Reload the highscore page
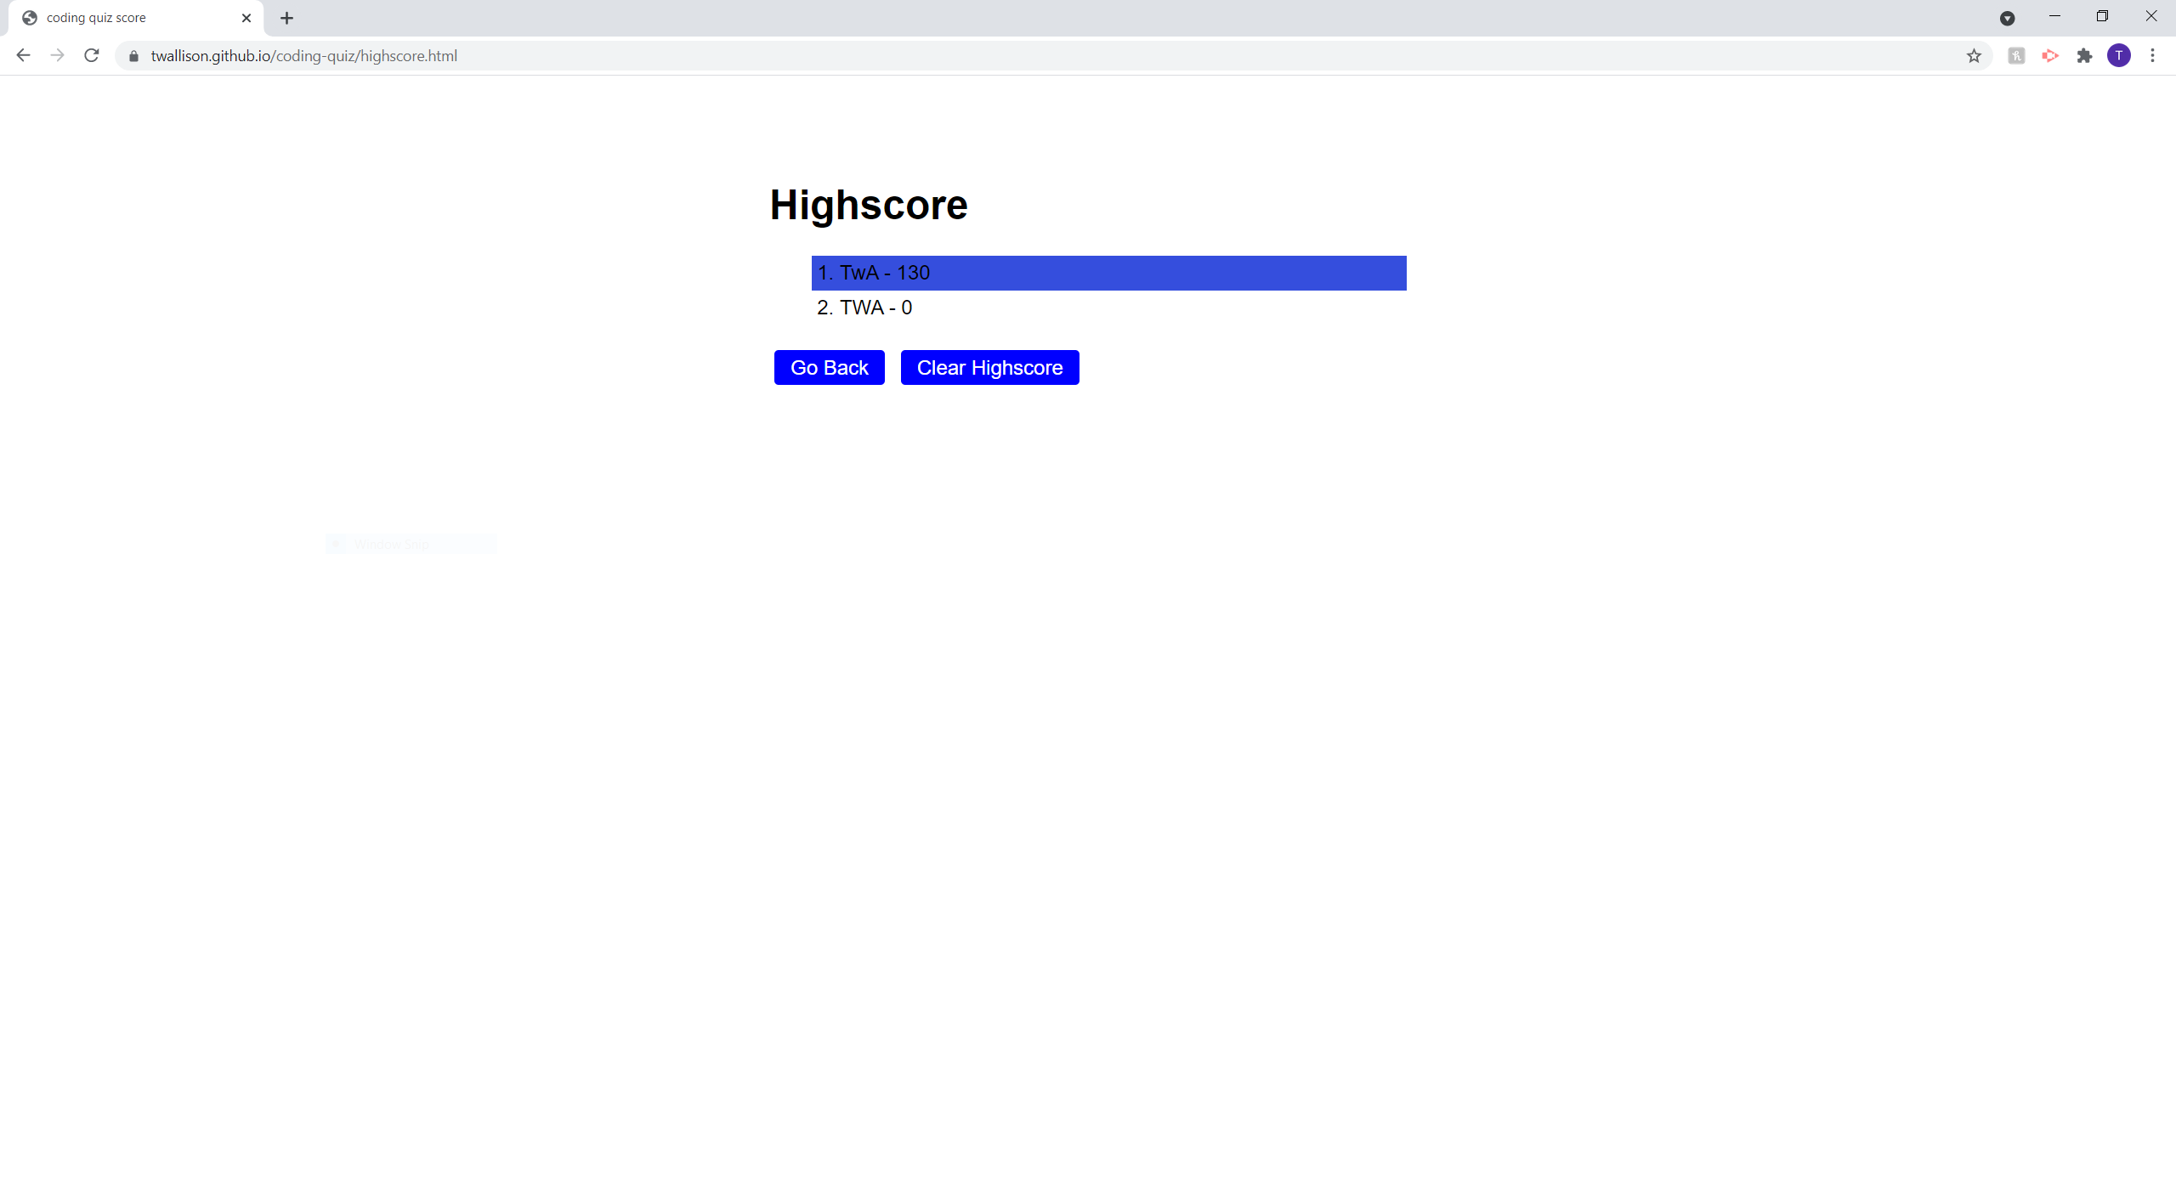 [92, 55]
